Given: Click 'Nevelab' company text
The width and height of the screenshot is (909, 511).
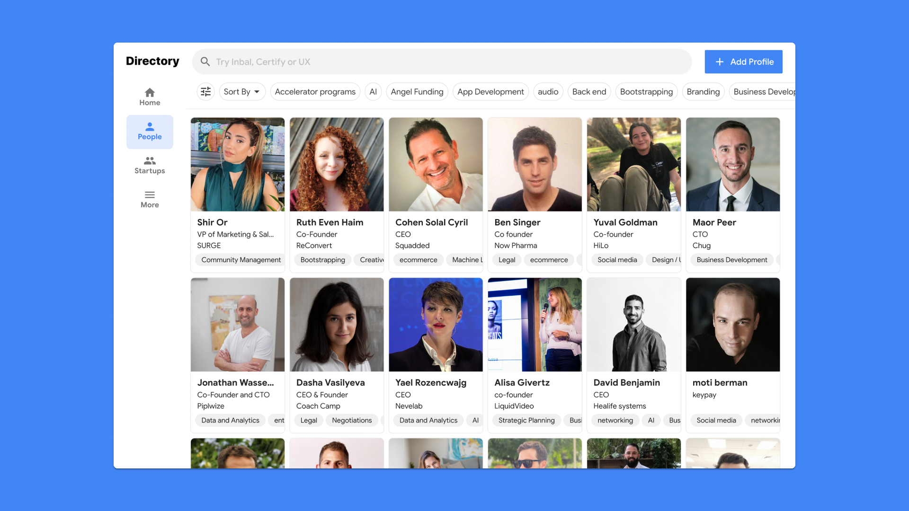Looking at the screenshot, I should (409, 406).
